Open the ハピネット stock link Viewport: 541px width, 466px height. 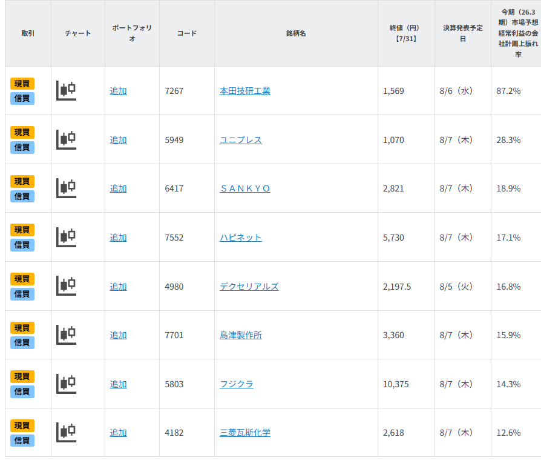[241, 238]
